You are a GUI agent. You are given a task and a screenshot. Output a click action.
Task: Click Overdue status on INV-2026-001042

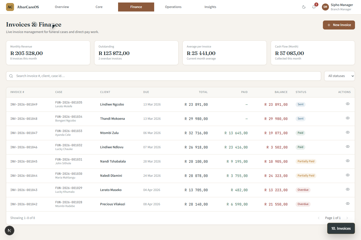pyautogui.click(x=303, y=204)
